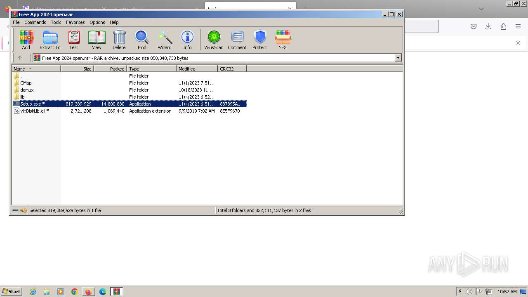
Task: Open the Windows Start menu
Action: (11, 292)
